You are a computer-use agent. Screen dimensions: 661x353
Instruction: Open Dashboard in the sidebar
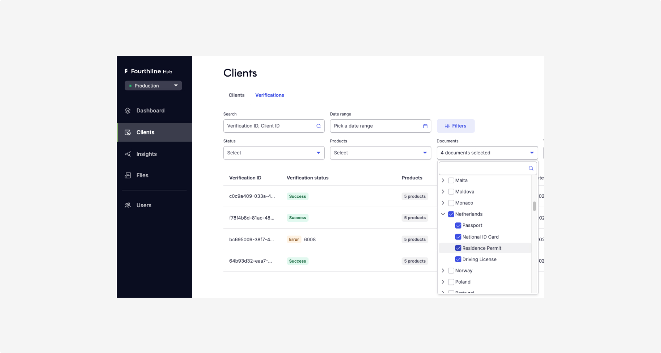point(154,111)
